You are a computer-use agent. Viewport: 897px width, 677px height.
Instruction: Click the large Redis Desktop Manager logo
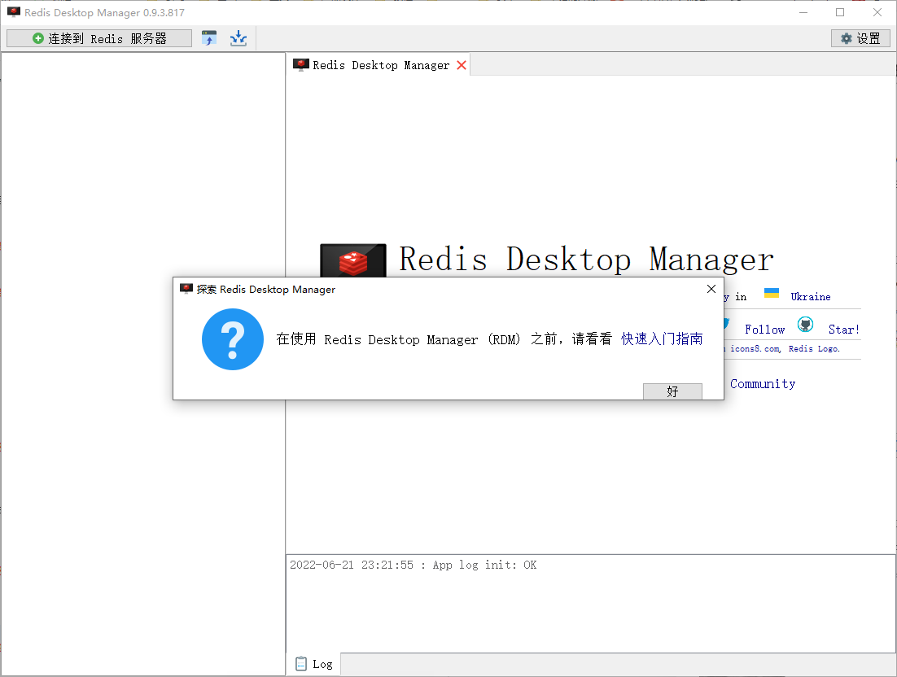click(353, 260)
